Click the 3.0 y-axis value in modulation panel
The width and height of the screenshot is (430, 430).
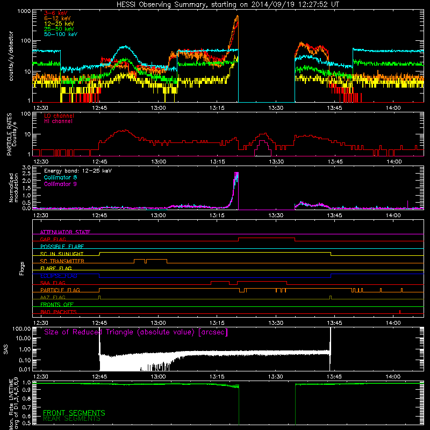26,168
